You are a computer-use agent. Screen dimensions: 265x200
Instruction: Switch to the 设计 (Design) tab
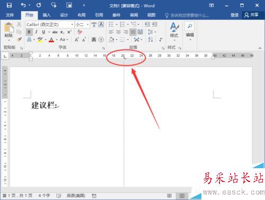64,15
